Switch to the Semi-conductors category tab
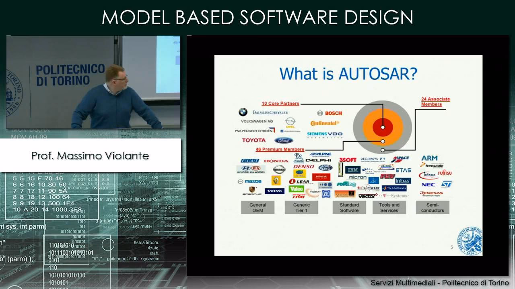Viewport: 515px width, 289px height. [431, 208]
